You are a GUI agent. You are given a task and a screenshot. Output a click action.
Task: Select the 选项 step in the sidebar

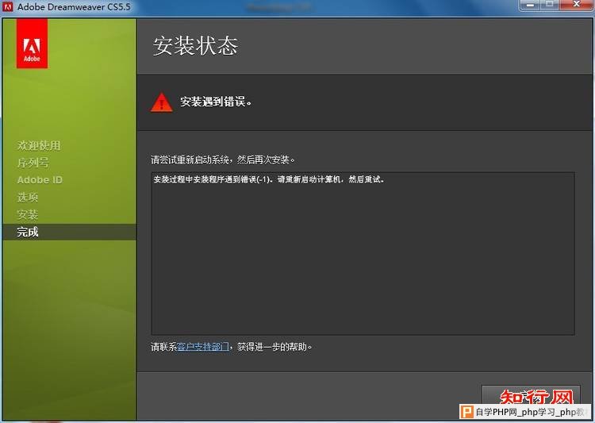click(27, 198)
